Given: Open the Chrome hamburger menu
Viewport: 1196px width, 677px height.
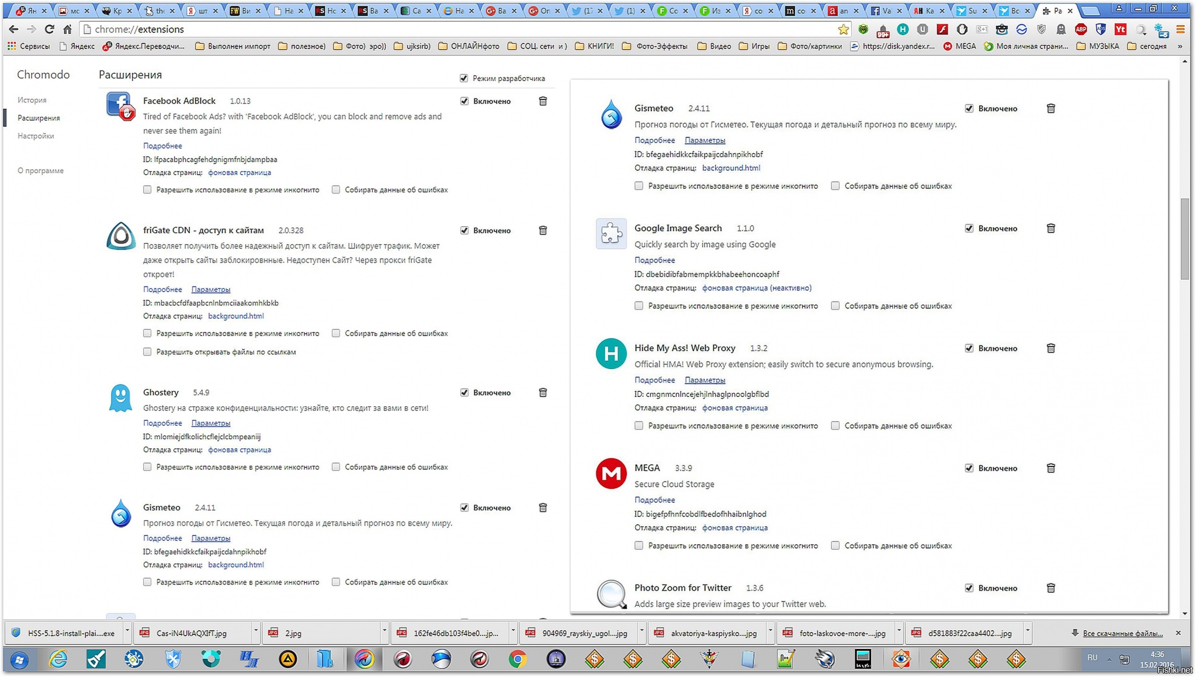Looking at the screenshot, I should (x=1180, y=29).
